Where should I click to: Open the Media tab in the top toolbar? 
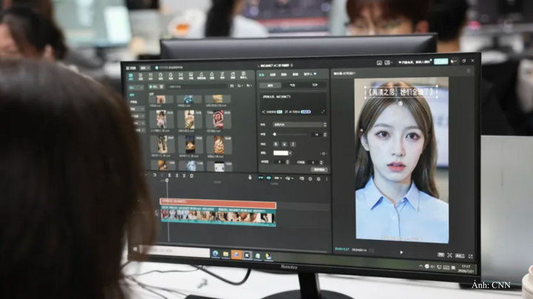(131, 76)
